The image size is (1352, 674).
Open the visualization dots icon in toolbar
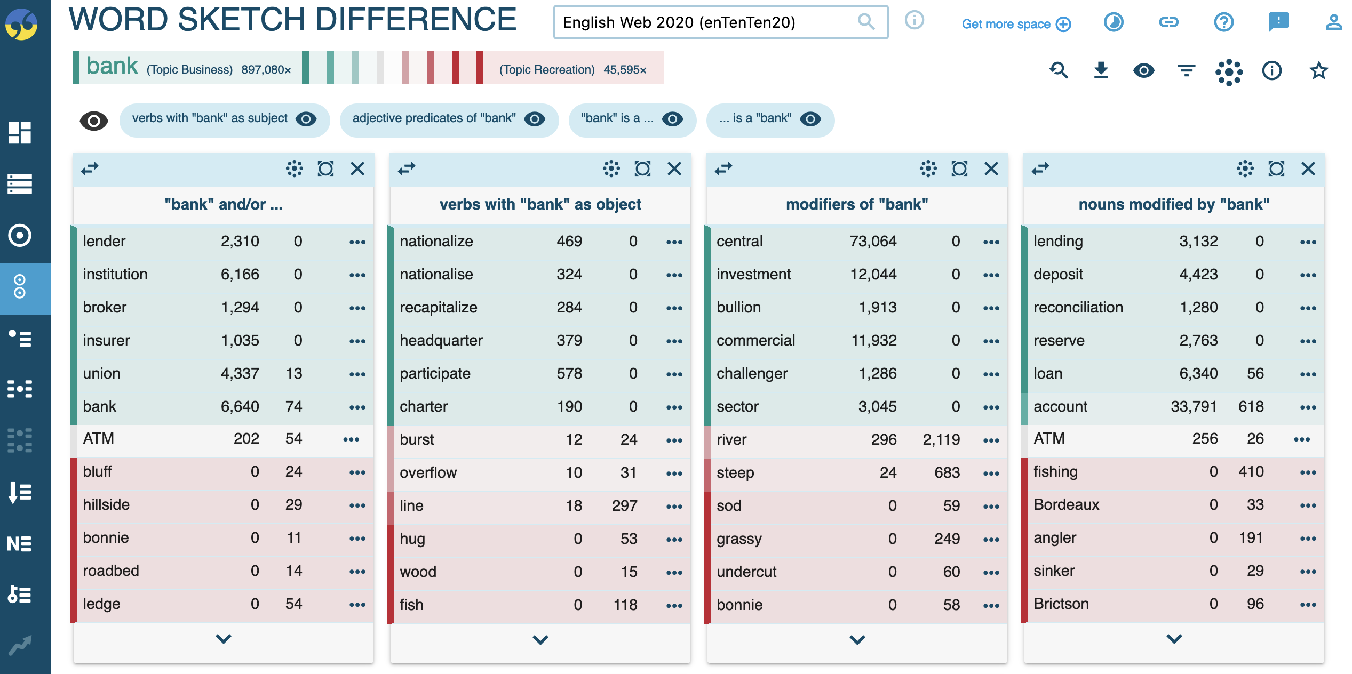(1229, 70)
